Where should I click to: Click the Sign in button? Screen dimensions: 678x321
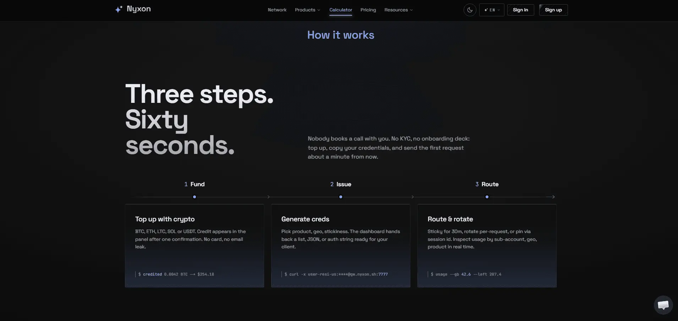(520, 10)
